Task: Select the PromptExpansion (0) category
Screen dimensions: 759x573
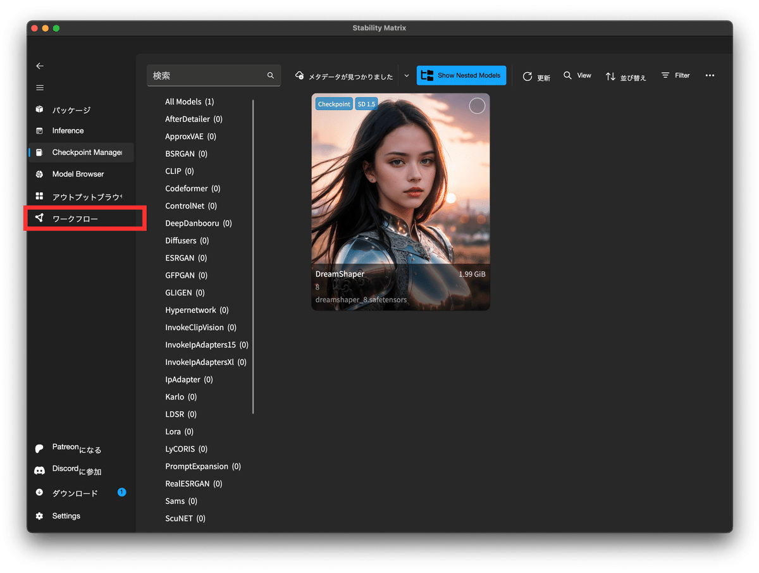Action: click(x=203, y=467)
